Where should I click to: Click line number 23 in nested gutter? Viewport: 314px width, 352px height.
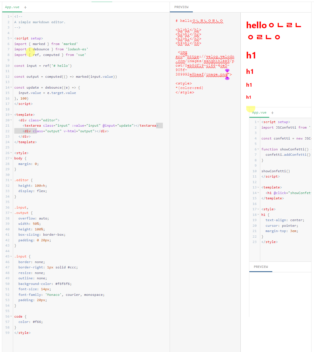[254, 242]
